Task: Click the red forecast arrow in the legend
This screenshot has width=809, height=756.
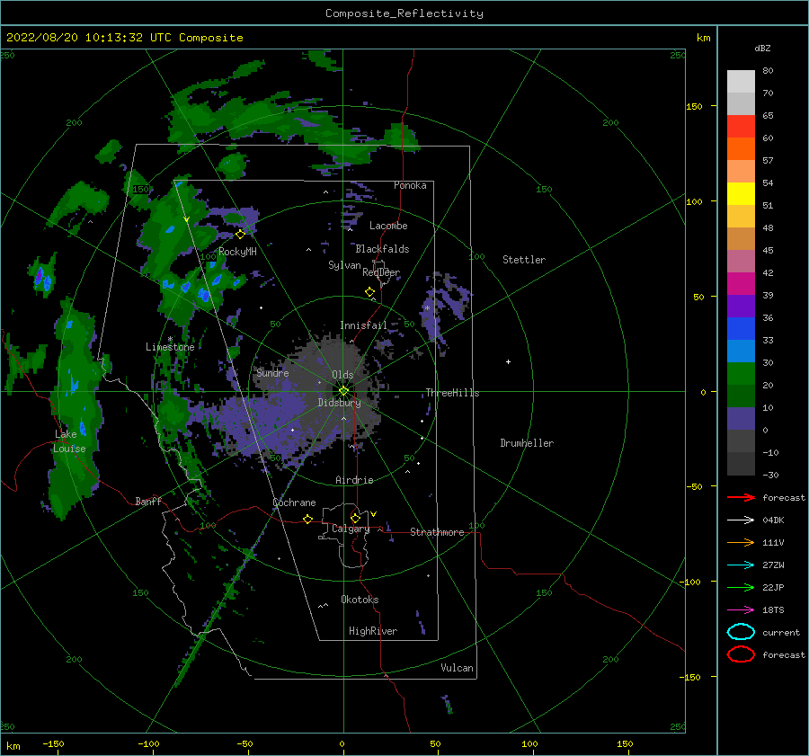Action: (741, 497)
